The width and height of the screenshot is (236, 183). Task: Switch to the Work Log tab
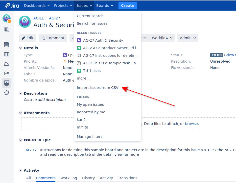pos(69,178)
